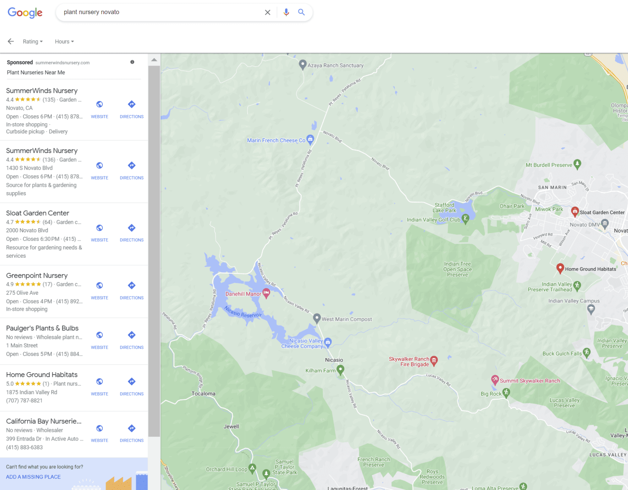Image resolution: width=628 pixels, height=490 pixels.
Task: Click the magnifying glass search icon
Action: (301, 12)
